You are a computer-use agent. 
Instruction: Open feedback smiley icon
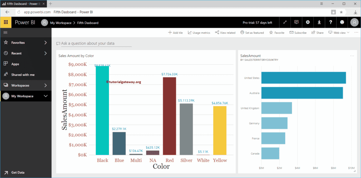point(342,22)
